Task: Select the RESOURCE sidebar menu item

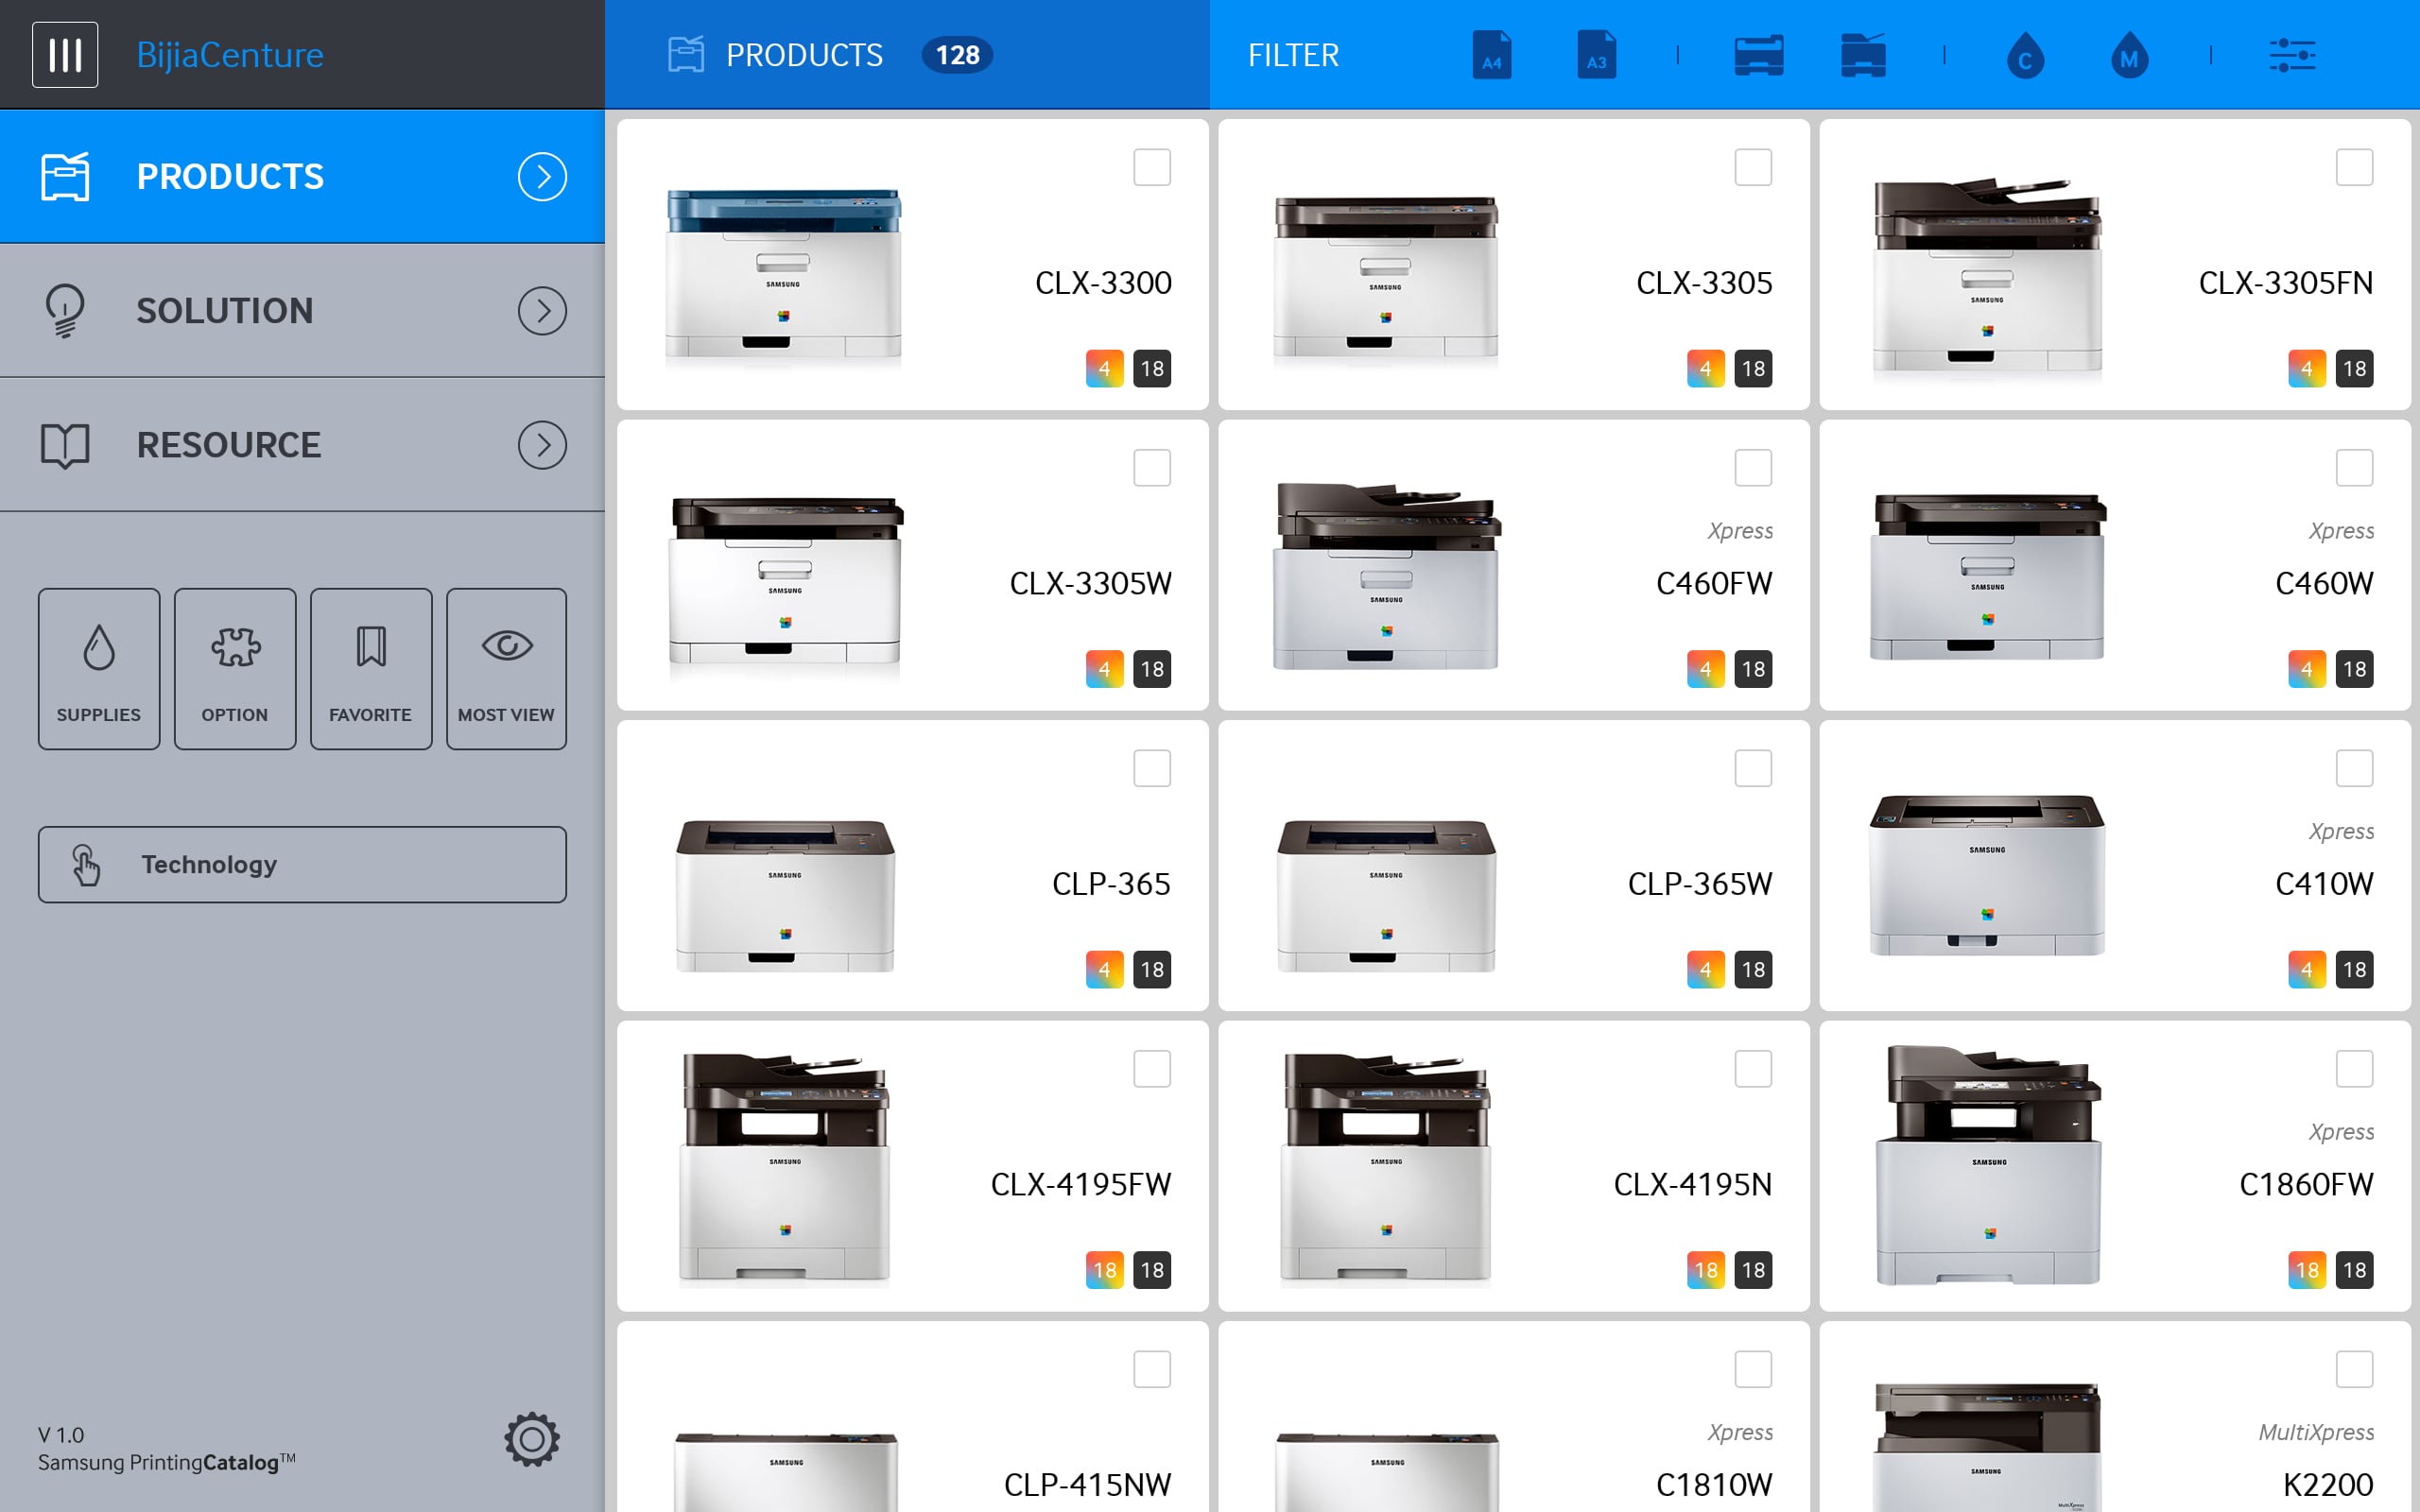Action: pos(302,445)
